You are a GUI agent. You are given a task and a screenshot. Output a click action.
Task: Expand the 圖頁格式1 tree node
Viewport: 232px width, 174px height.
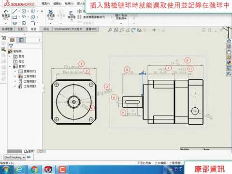point(15,71)
